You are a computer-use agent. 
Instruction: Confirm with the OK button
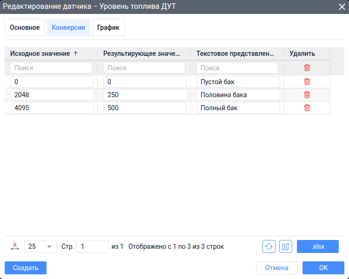pyautogui.click(x=323, y=268)
